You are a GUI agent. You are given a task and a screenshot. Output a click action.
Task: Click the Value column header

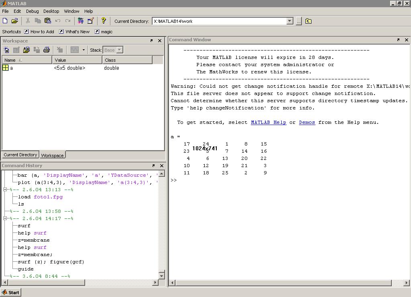(77, 60)
